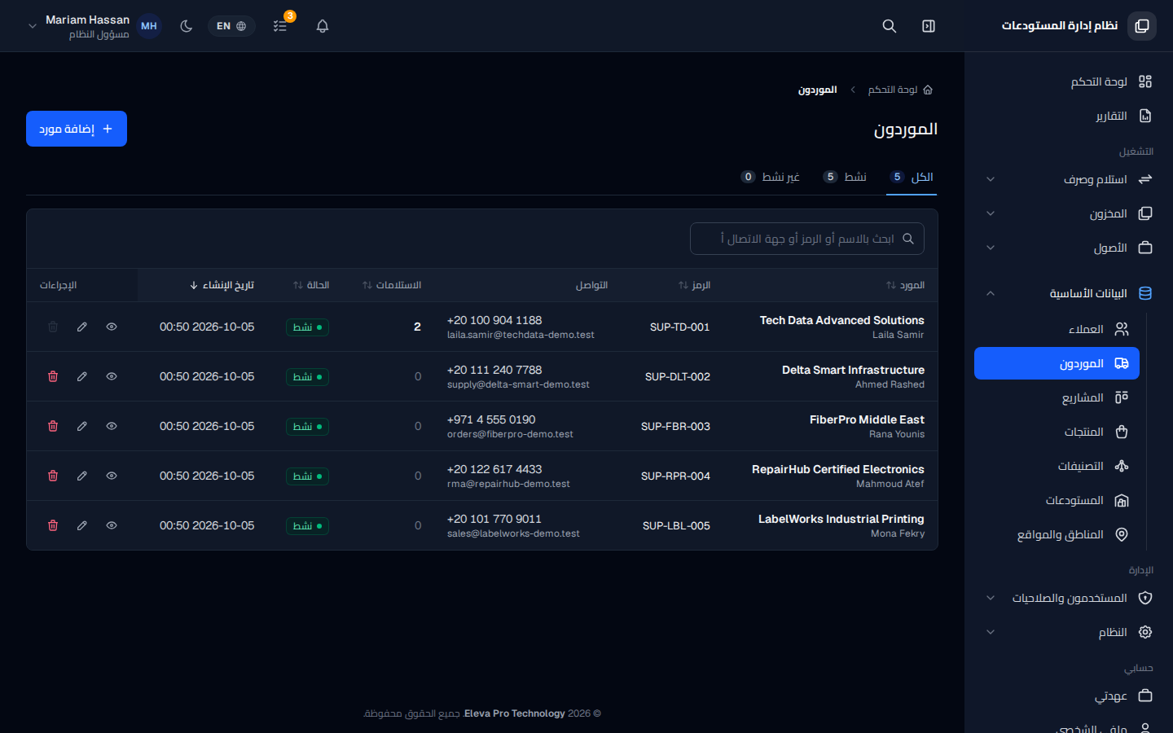
Task: Open the tasks checklist icon with badge
Action: click(280, 26)
